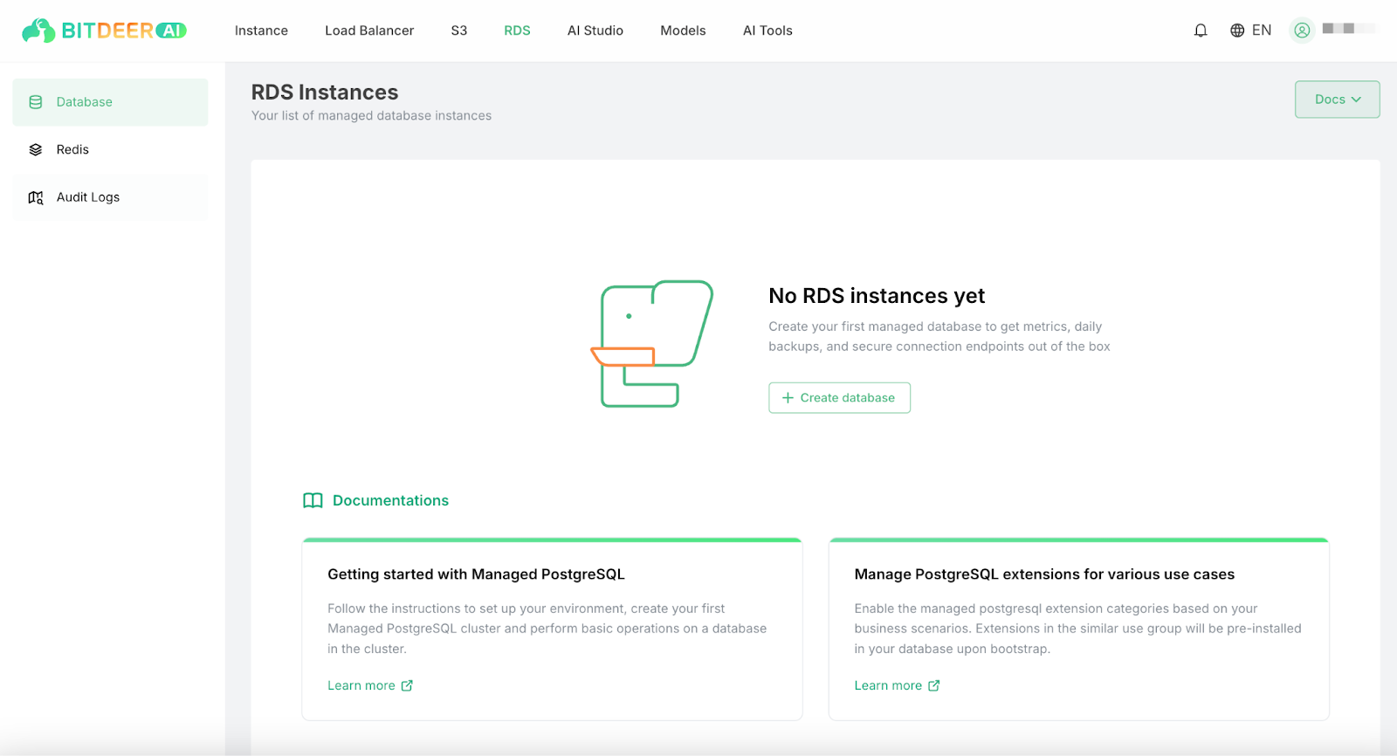Open the EN language selector

(1261, 31)
